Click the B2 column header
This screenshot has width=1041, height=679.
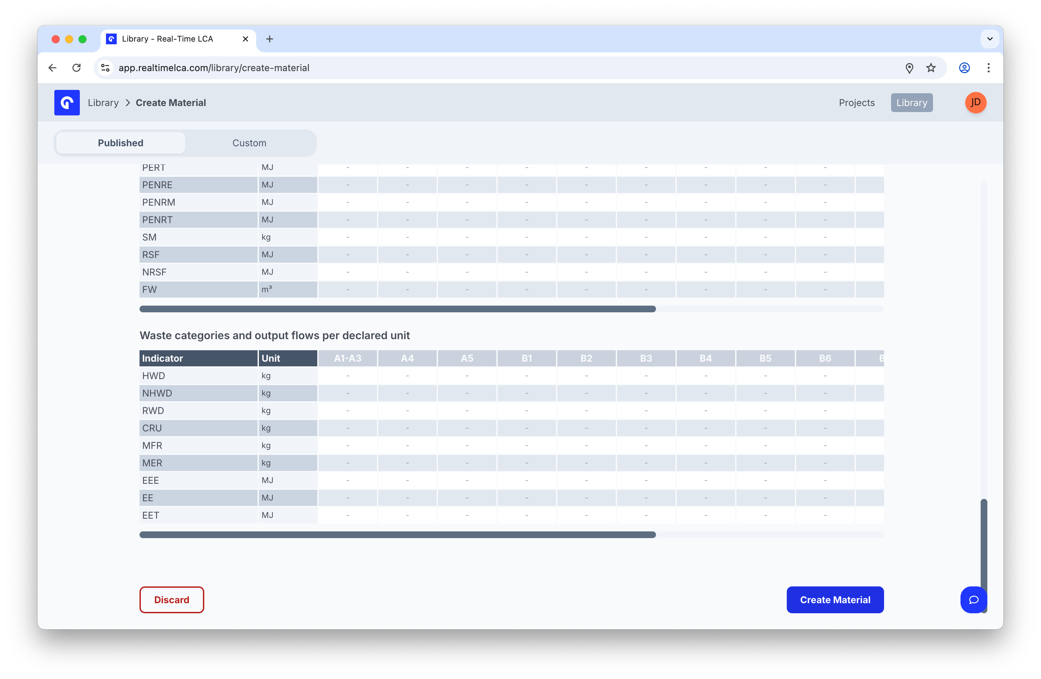587,358
